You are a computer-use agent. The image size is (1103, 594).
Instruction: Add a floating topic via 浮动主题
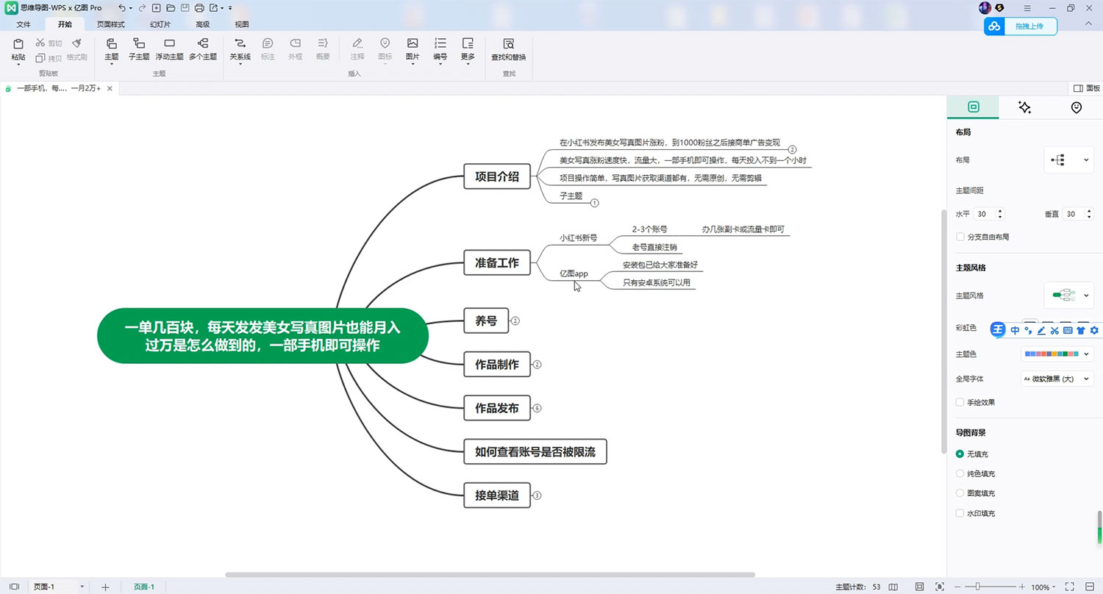(169, 45)
